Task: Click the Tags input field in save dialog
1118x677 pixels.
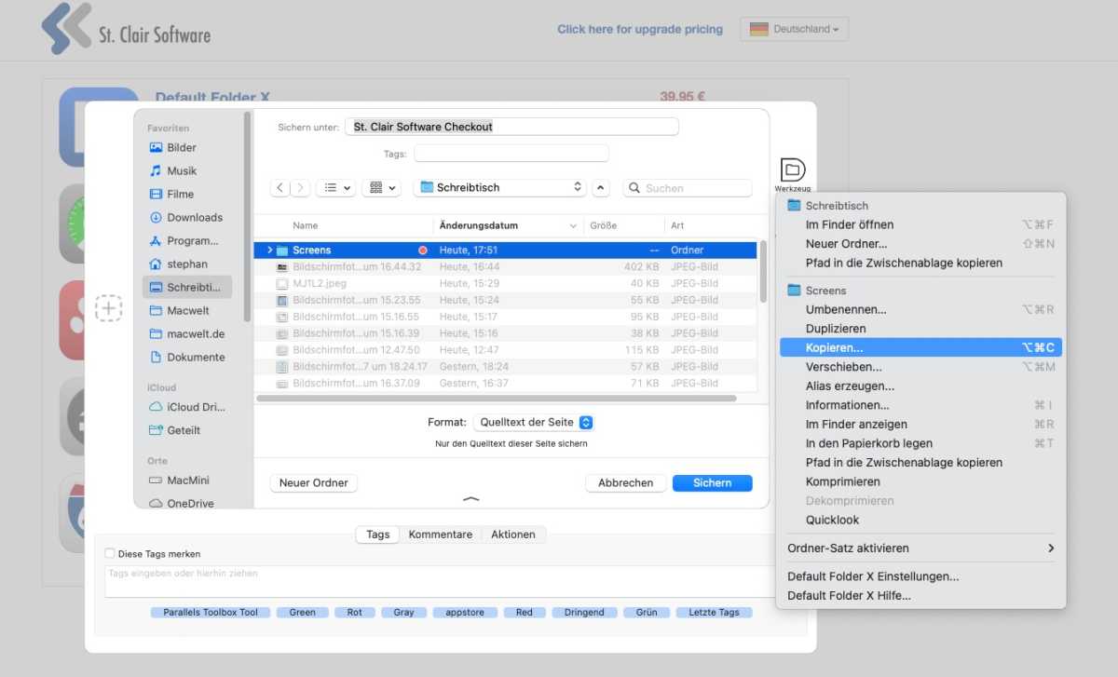Action: tap(511, 154)
